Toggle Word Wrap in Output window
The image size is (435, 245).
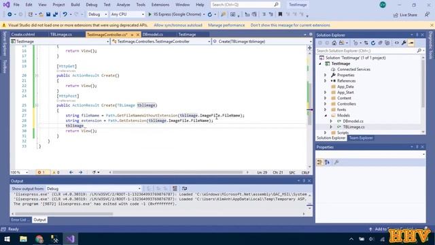point(184,189)
